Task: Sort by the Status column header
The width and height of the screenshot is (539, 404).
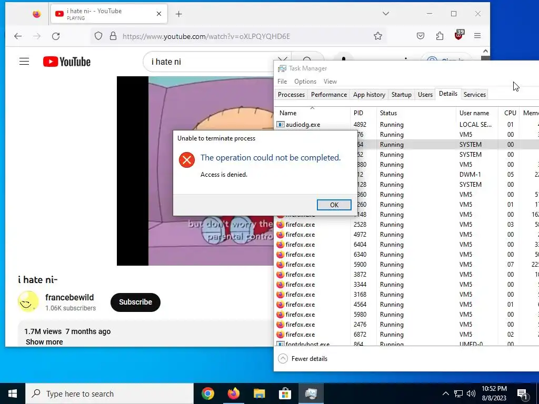Action: [416, 113]
